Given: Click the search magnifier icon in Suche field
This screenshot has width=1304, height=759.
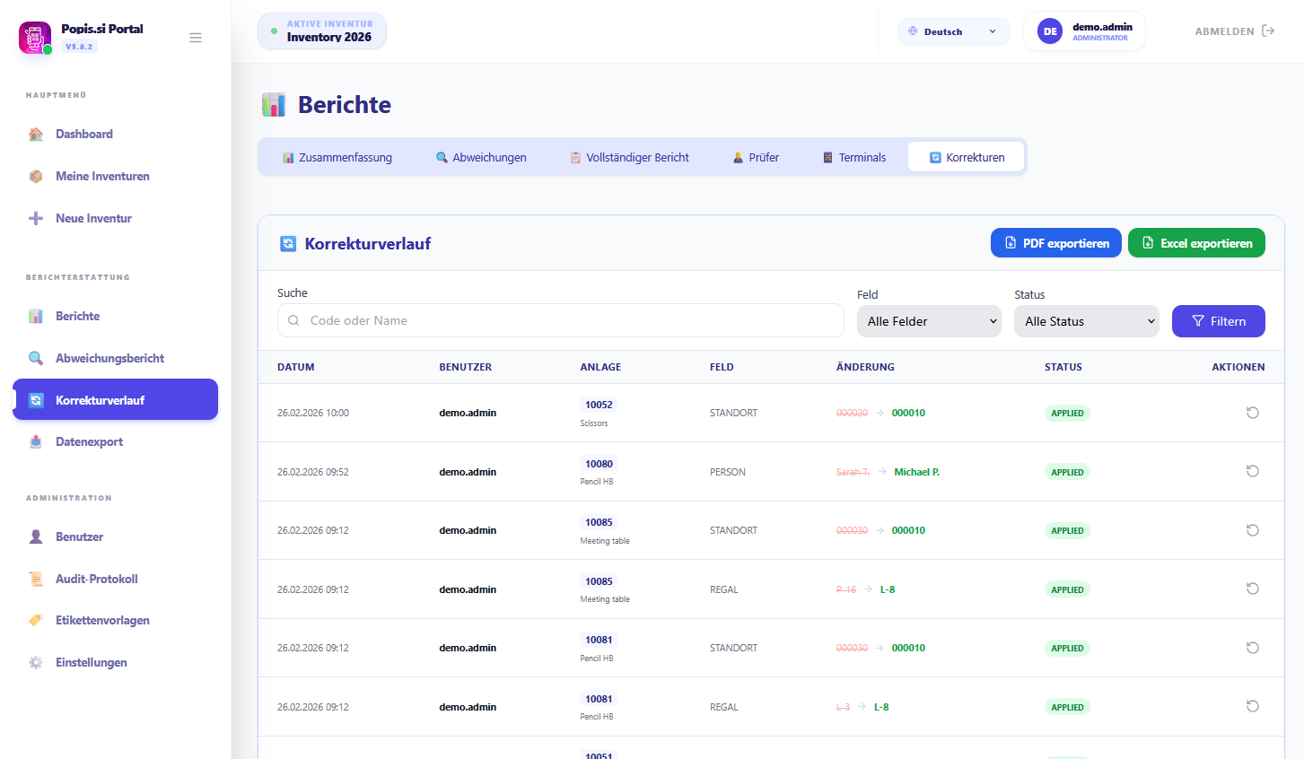Looking at the screenshot, I should point(293,321).
